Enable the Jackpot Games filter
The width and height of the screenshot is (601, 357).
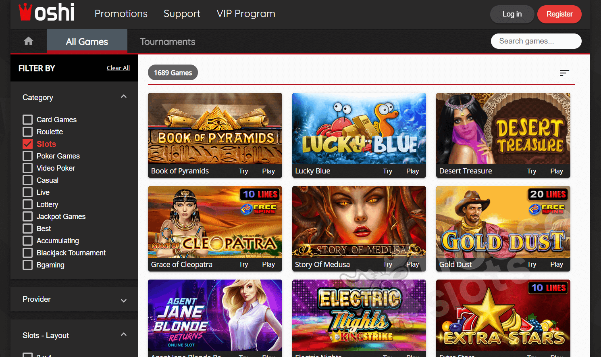(x=27, y=217)
